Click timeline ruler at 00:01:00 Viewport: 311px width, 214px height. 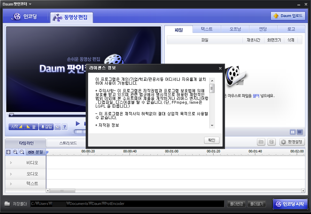pyautogui.click(x=172, y=152)
